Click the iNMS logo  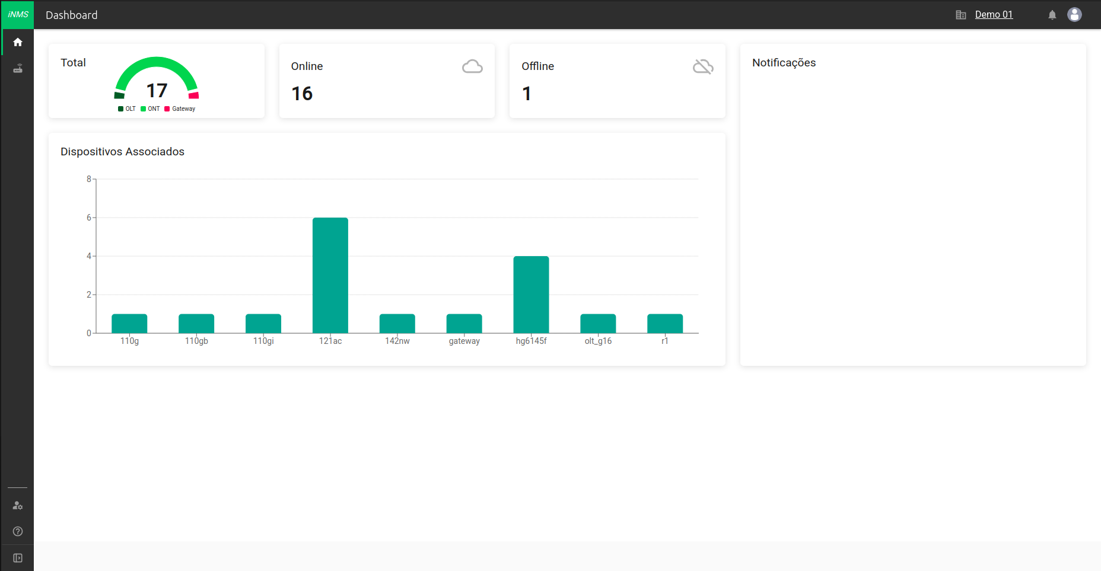coord(18,14)
